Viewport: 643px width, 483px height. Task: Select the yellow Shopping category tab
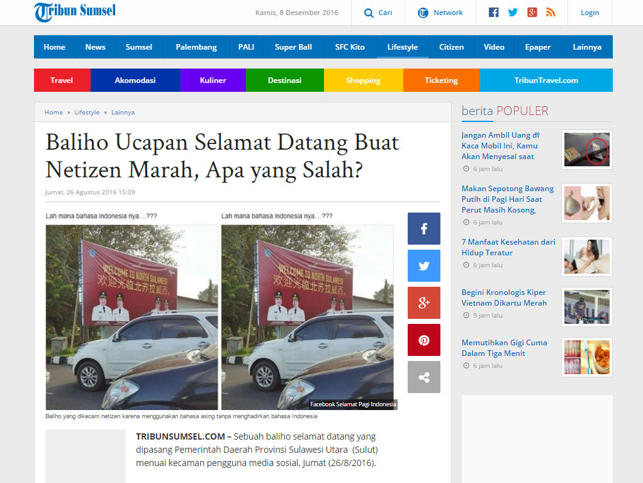click(363, 80)
